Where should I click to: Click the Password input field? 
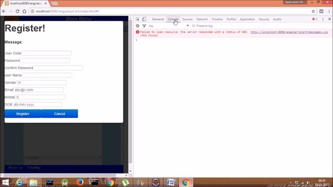[x=45, y=61]
